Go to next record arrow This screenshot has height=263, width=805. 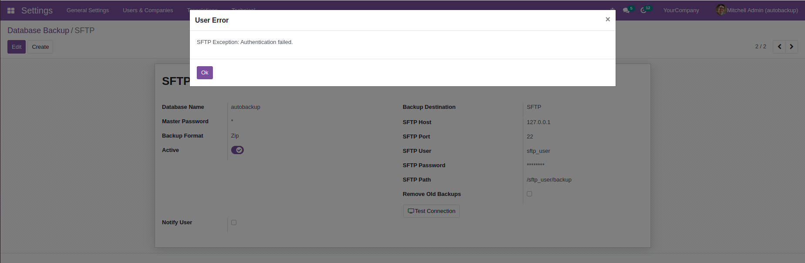[x=792, y=47]
